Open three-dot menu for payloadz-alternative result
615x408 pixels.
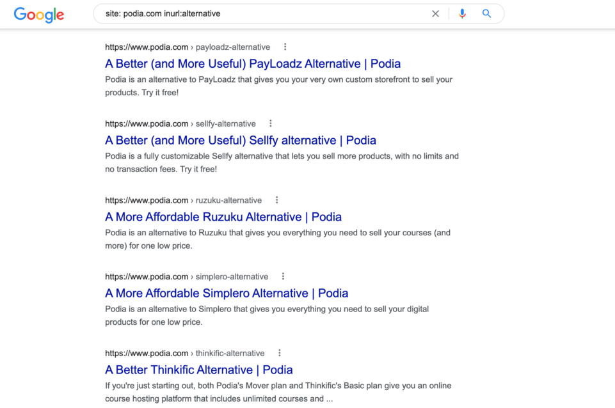point(285,47)
